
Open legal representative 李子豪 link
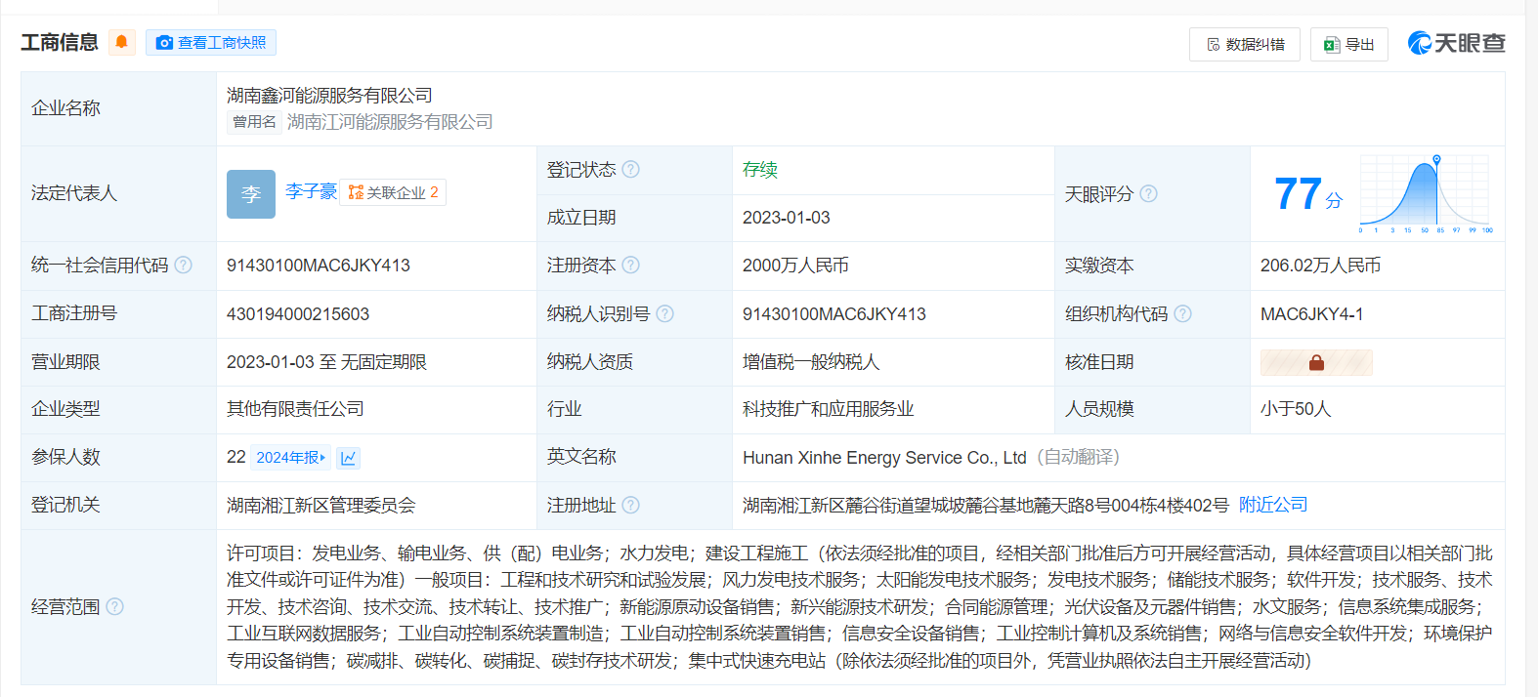(311, 191)
